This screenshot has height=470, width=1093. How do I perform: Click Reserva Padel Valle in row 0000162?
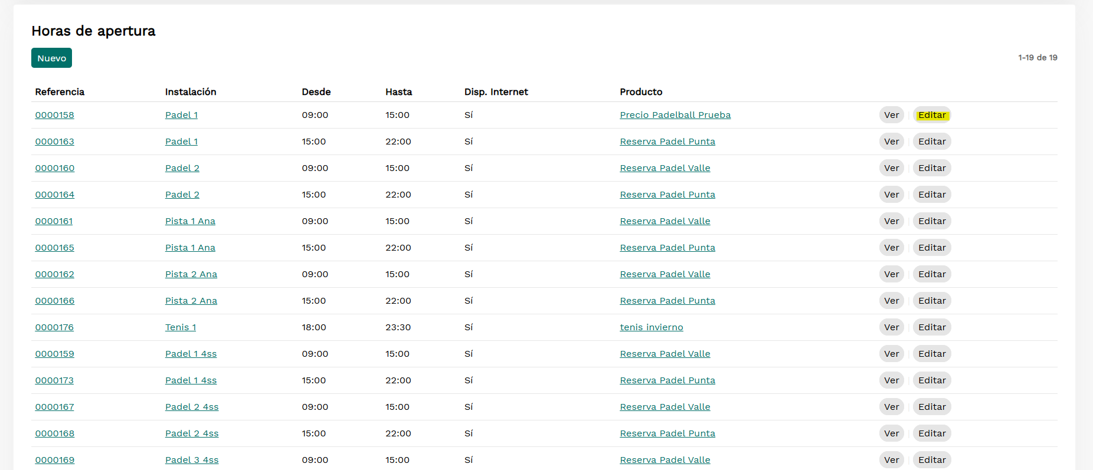665,274
